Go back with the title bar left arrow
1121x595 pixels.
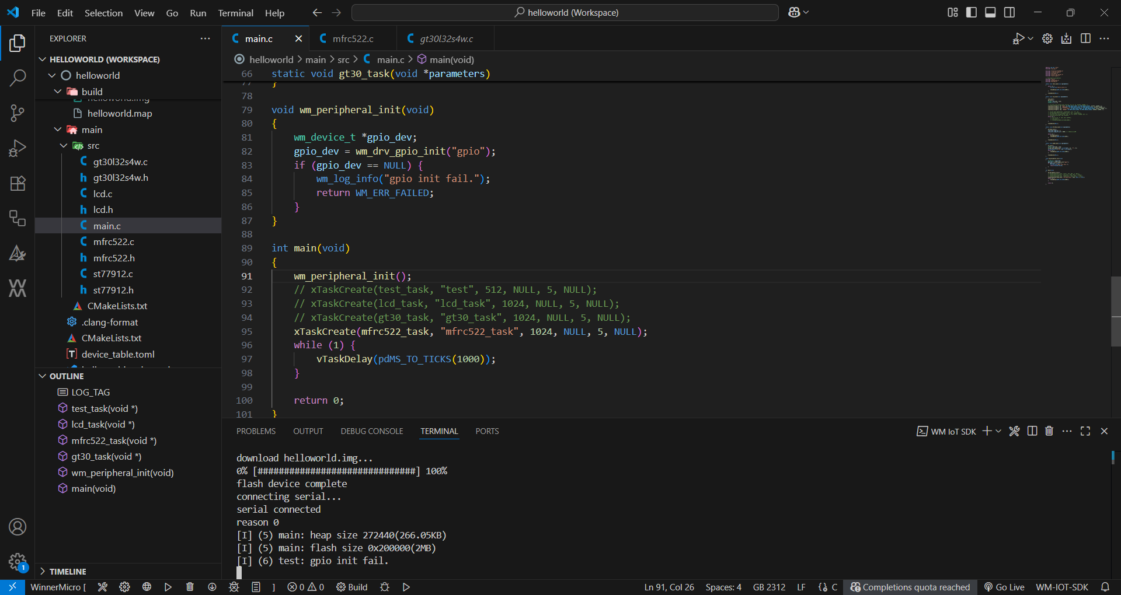[x=317, y=12]
